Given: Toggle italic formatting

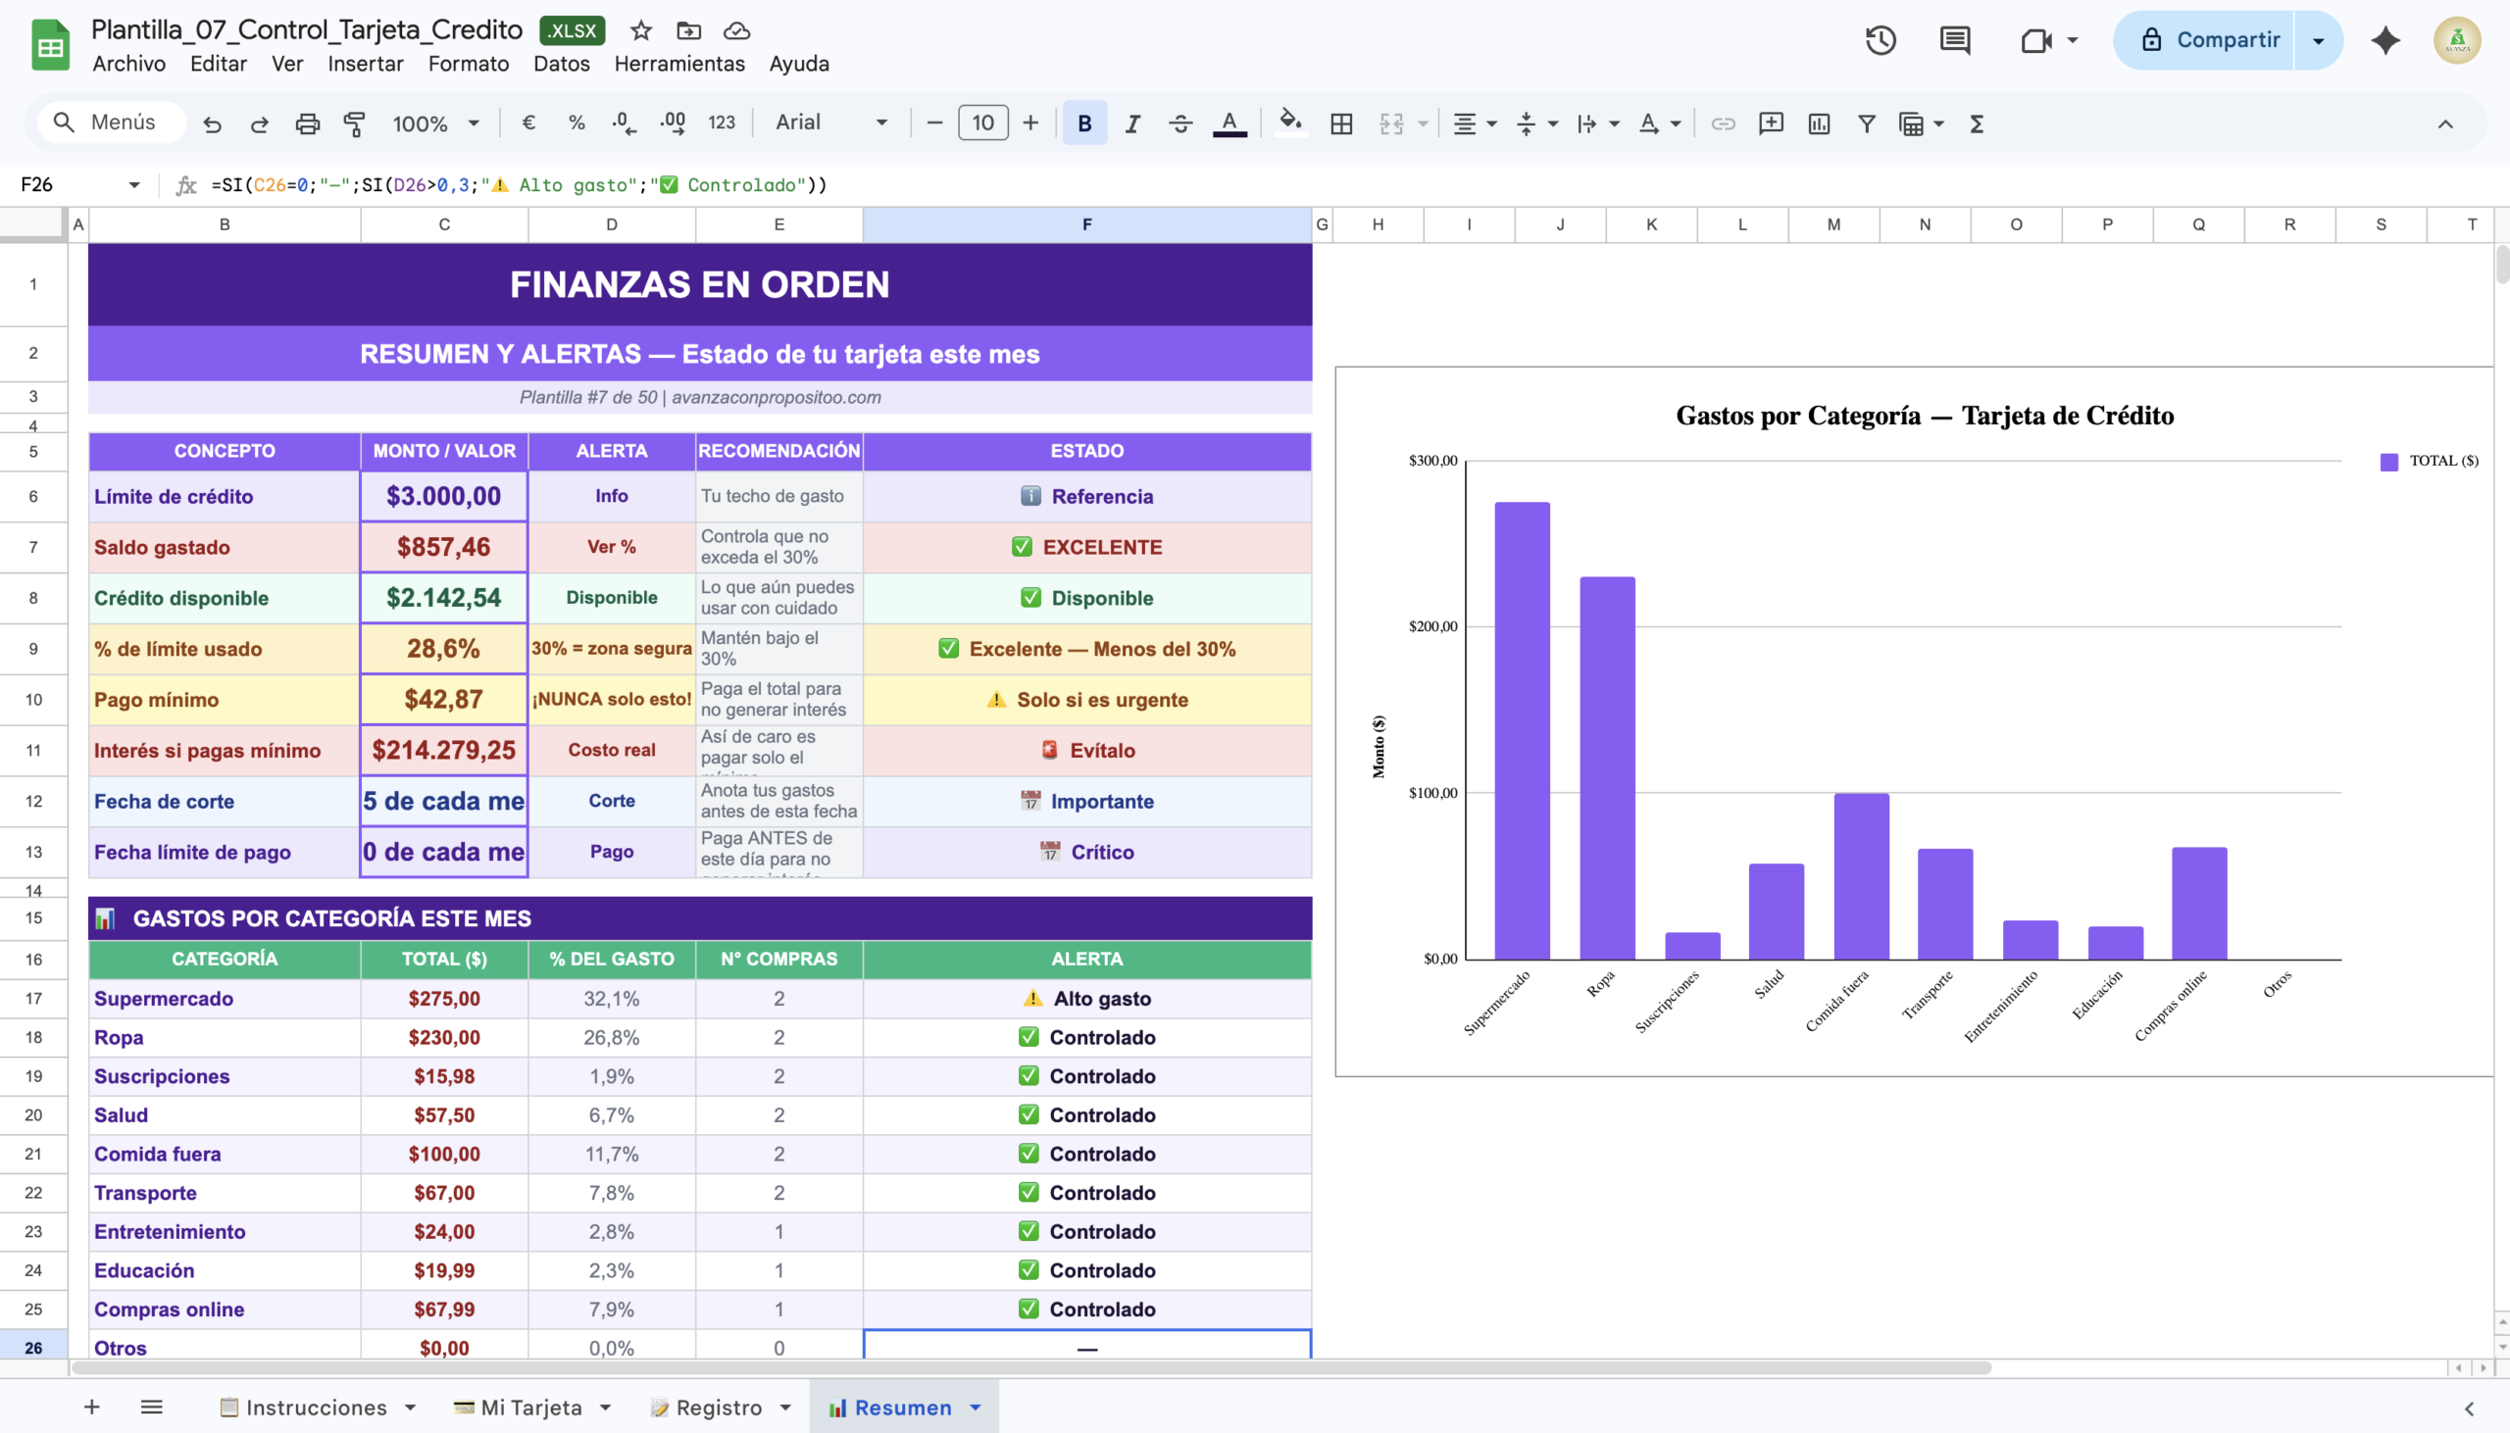Looking at the screenshot, I should coord(1132,124).
